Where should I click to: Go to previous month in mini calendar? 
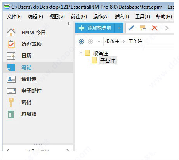pyautogui.click(x=8, y=150)
